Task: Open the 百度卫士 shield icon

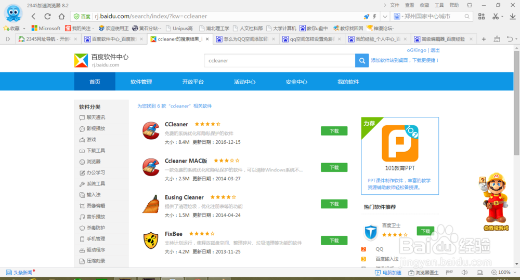Action: click(370, 232)
